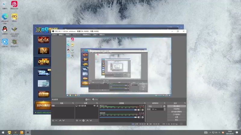
Task: Open the NetEase Cloud Music desktop shortcut
Action: point(14,5)
